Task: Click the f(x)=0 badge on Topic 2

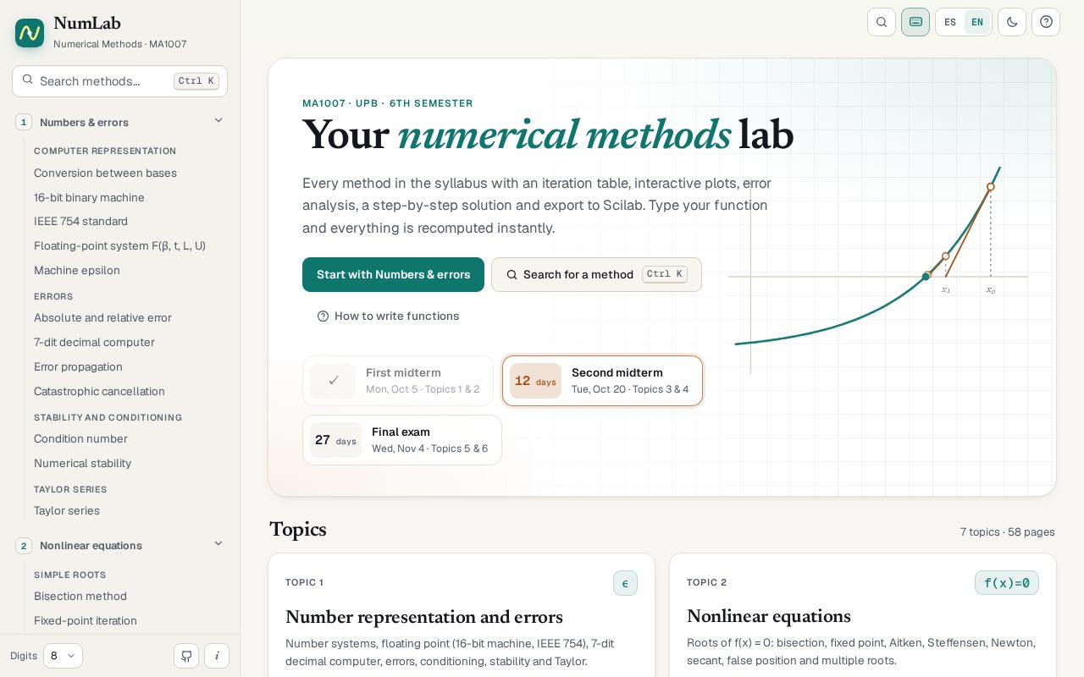Action: [1007, 583]
